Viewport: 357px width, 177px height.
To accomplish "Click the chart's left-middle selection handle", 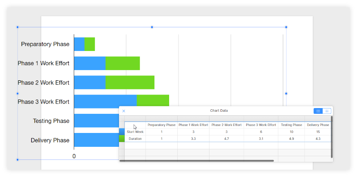I will (18, 93).
